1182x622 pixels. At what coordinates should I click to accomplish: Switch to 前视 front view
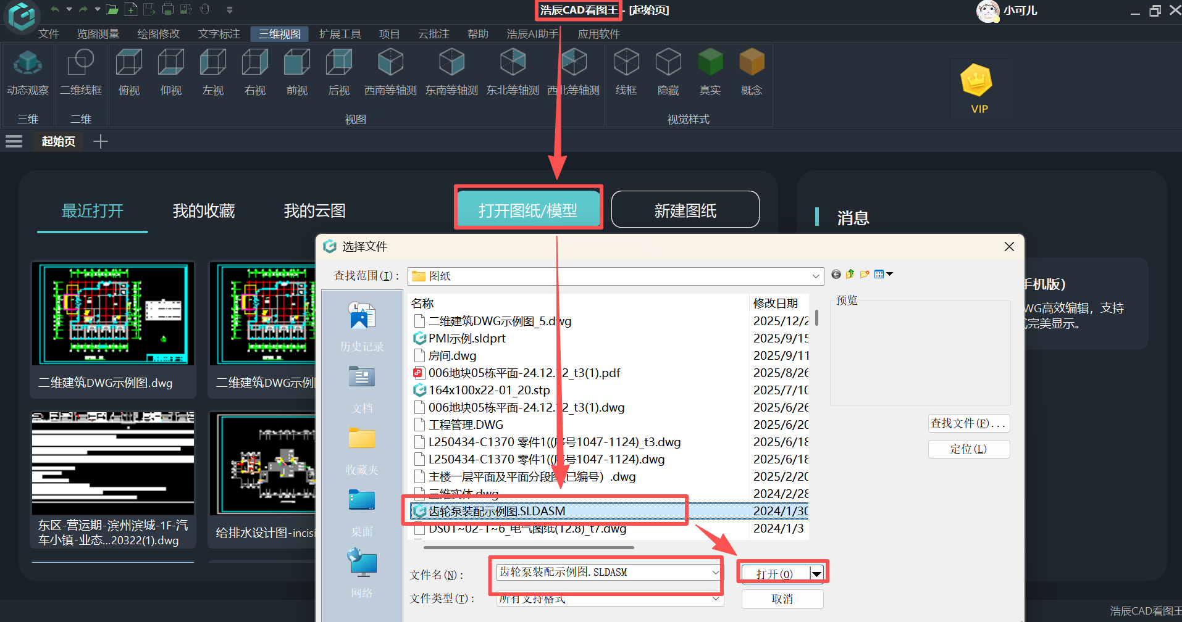(x=297, y=73)
